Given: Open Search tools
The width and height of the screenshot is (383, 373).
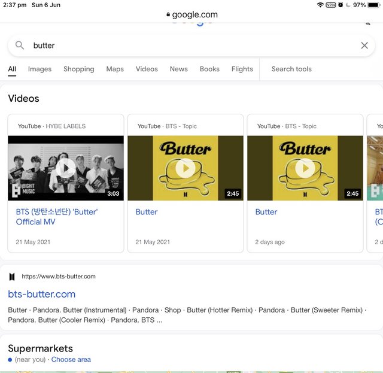Looking at the screenshot, I should (x=291, y=69).
